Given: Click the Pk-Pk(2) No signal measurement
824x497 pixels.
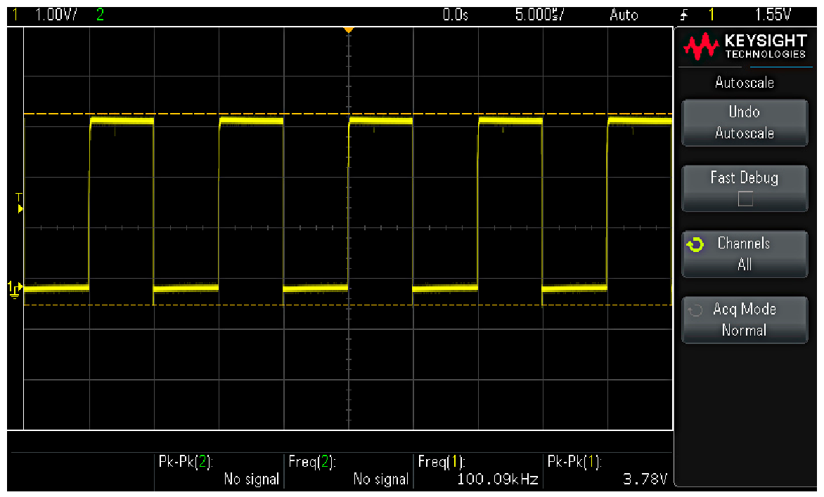Looking at the screenshot, I should click(219, 470).
